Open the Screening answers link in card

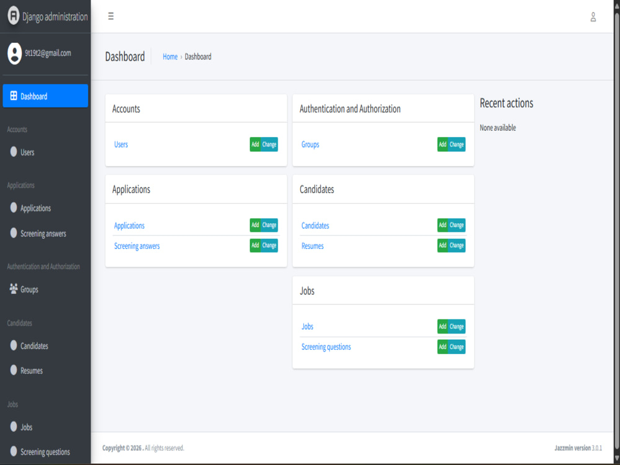coord(137,246)
